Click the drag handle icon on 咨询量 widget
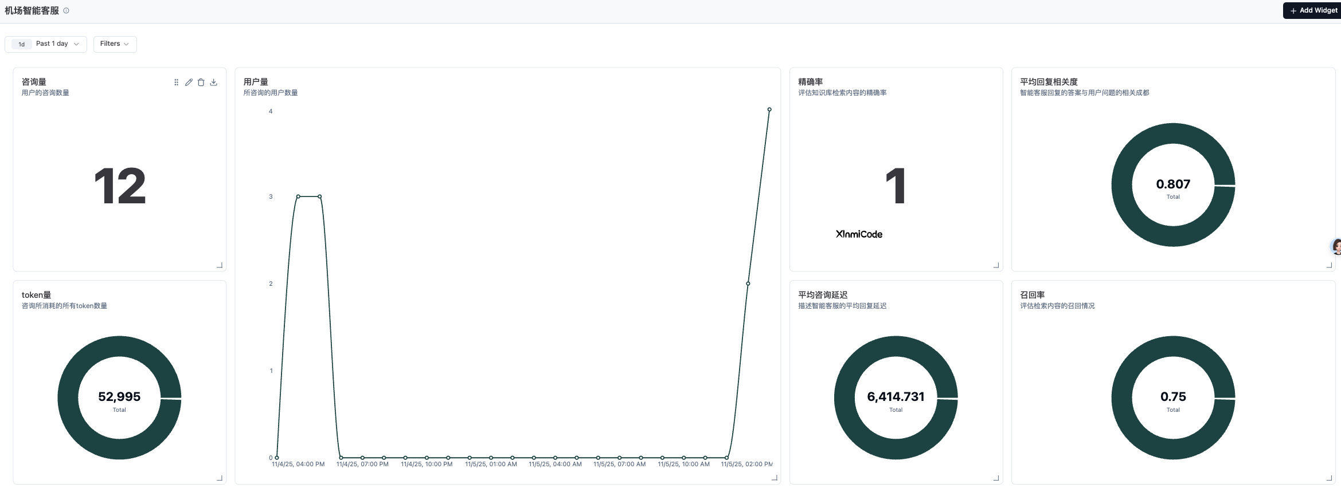Viewport: 1341px width, 492px height. 176,82
